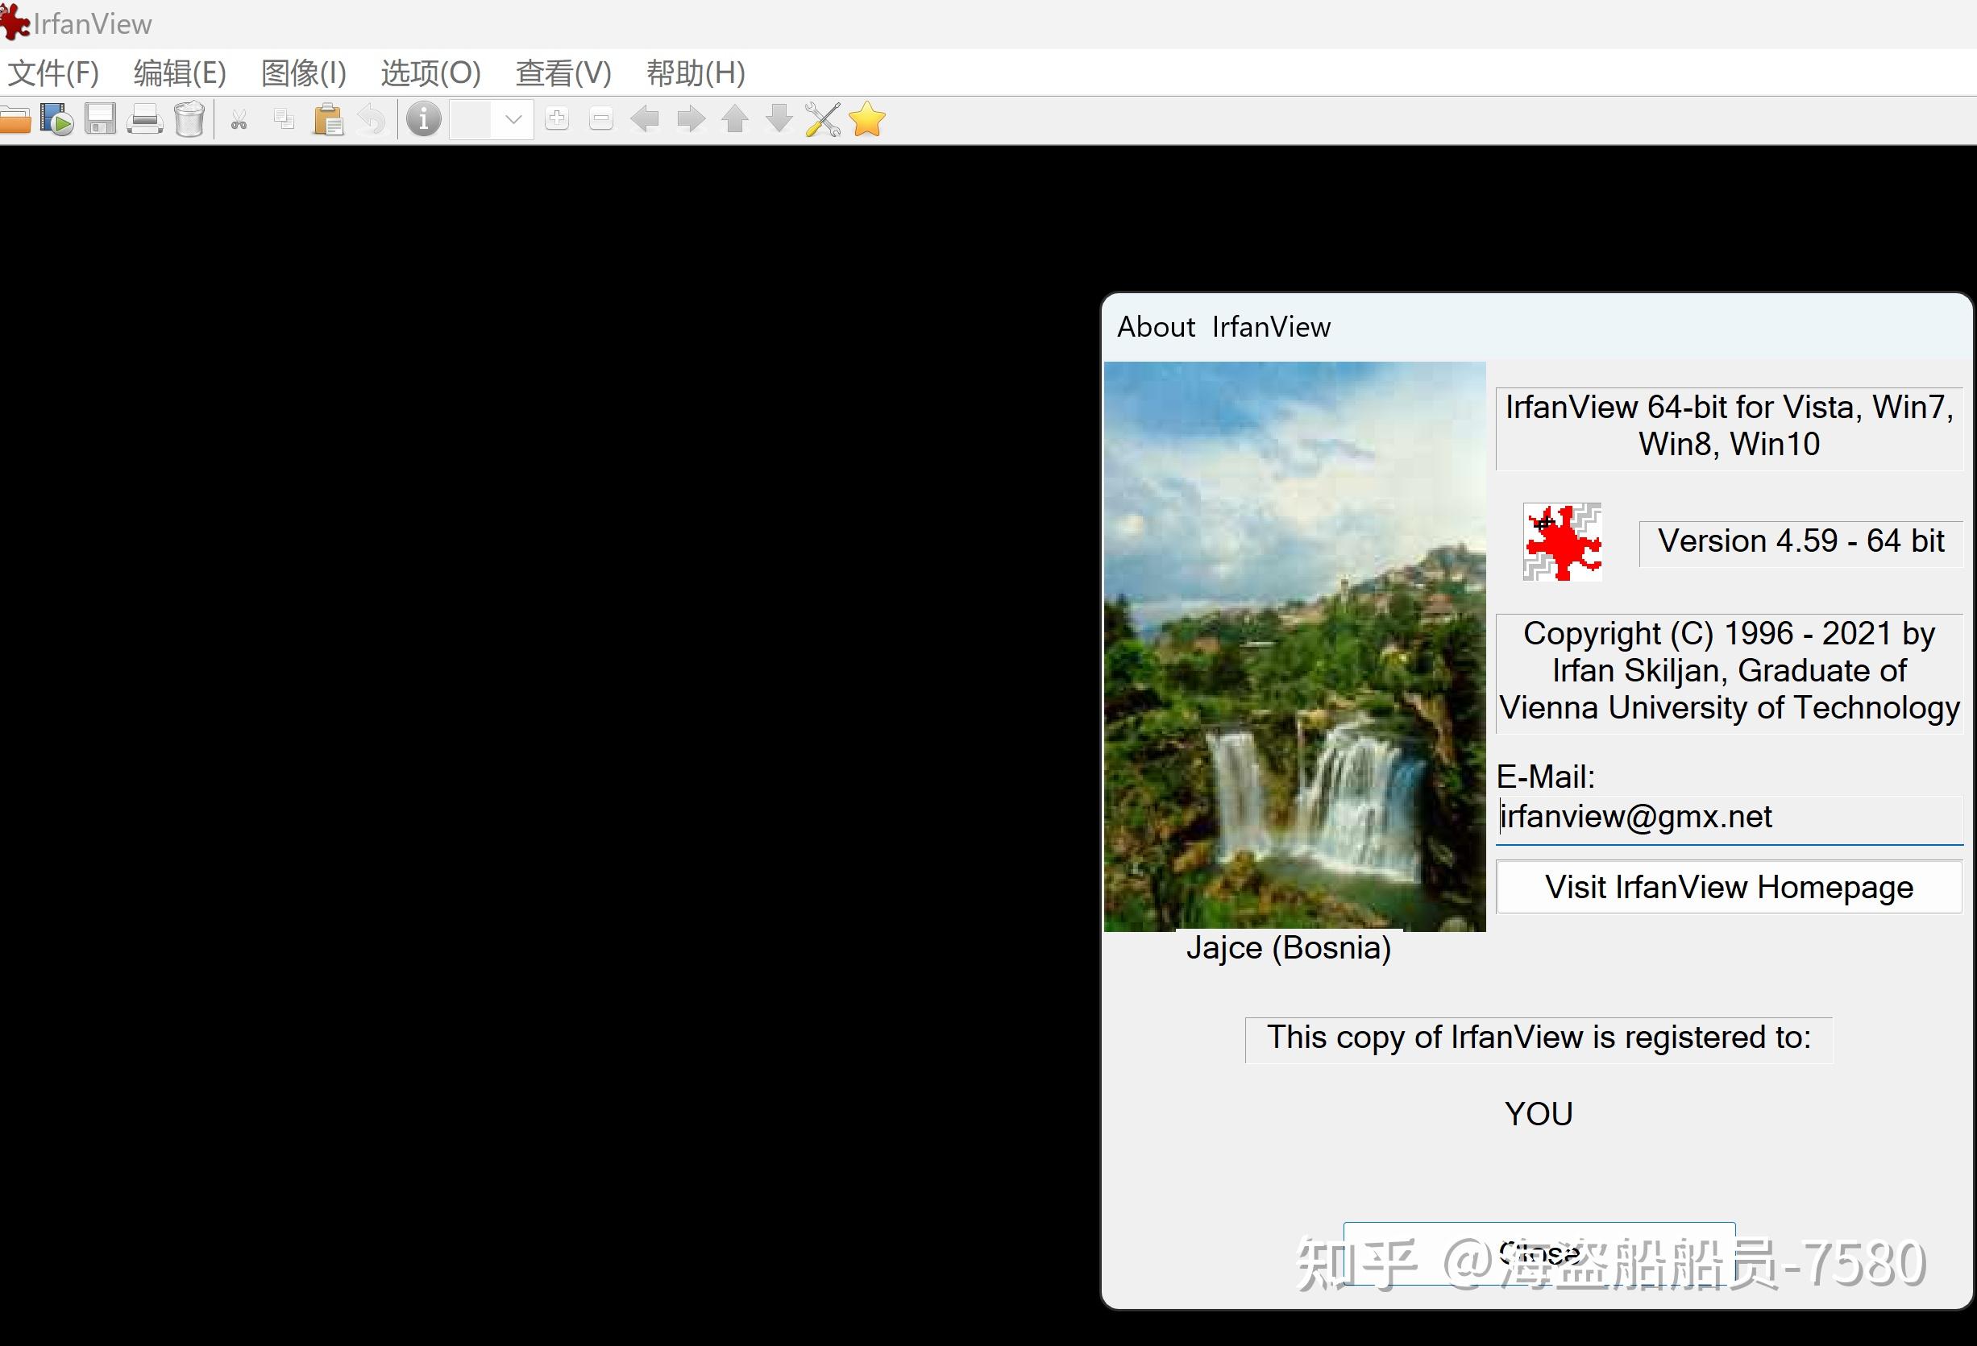Open the 帮助(H) menu

(695, 73)
